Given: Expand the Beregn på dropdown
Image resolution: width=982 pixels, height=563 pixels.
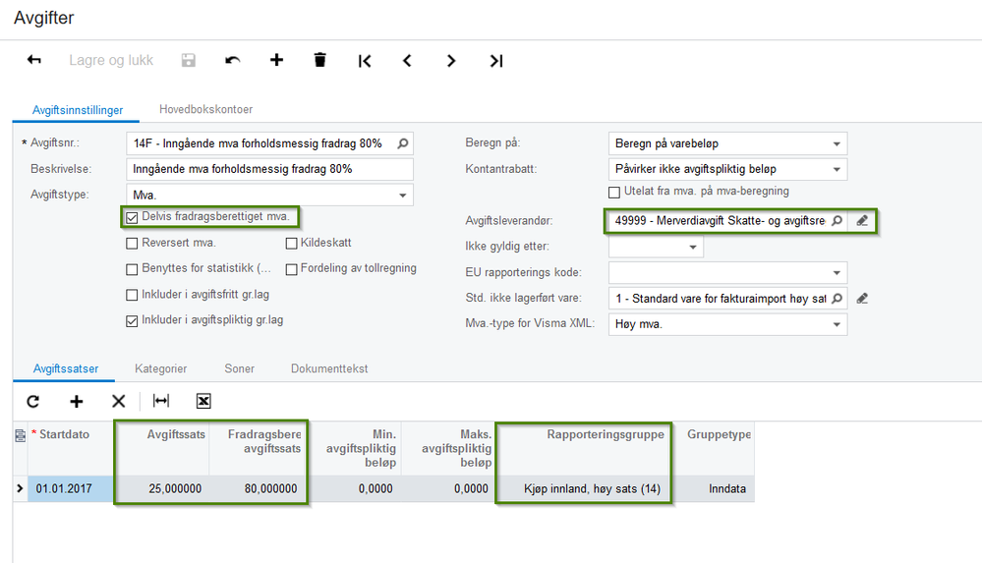Looking at the screenshot, I should click(836, 143).
